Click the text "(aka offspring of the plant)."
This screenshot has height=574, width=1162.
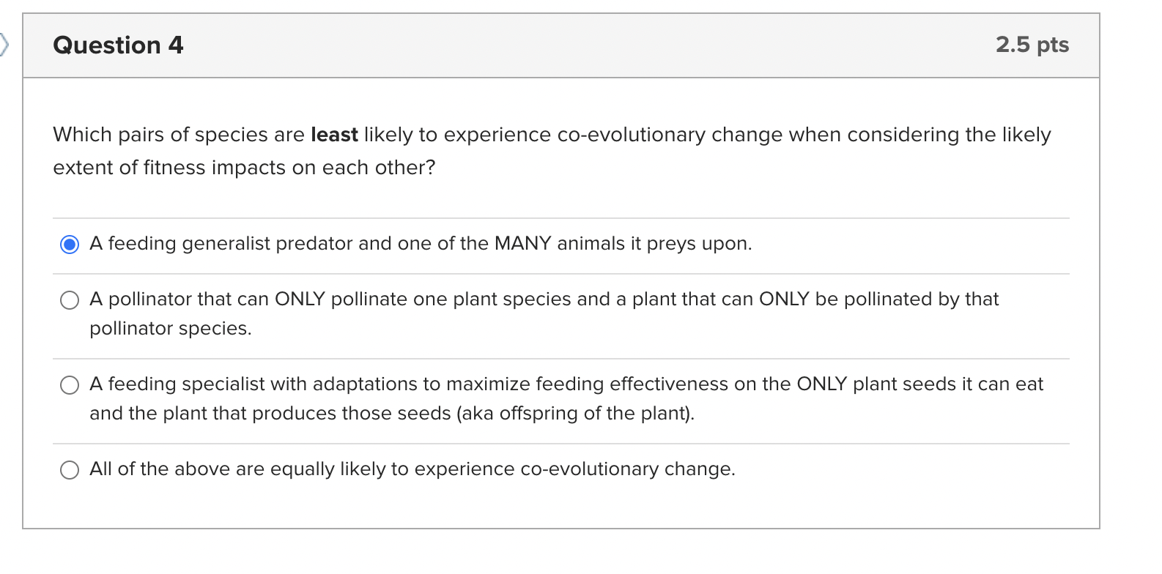coord(575,414)
